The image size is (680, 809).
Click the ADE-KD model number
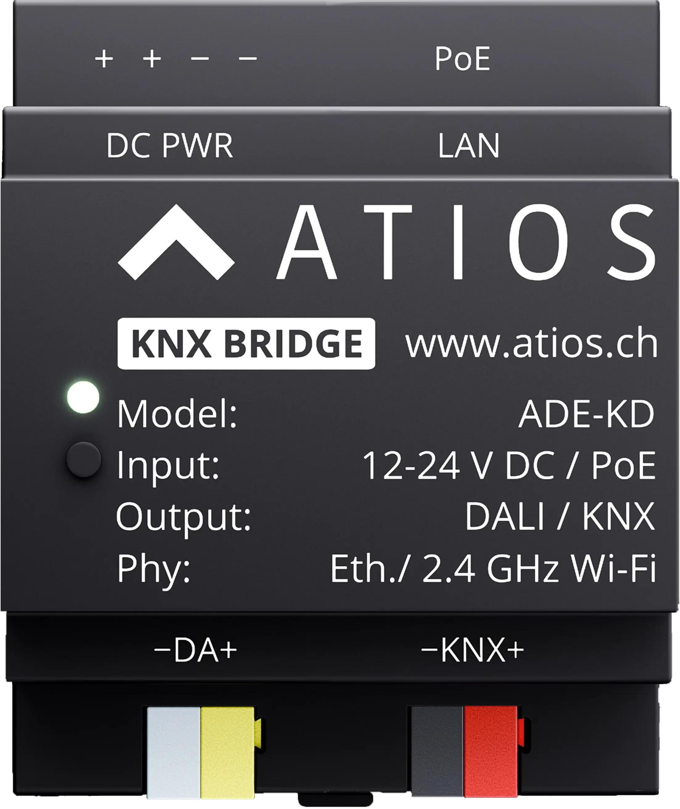click(587, 415)
